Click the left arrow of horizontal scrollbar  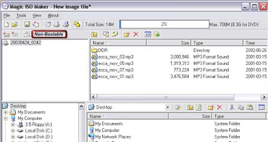click(94, 97)
